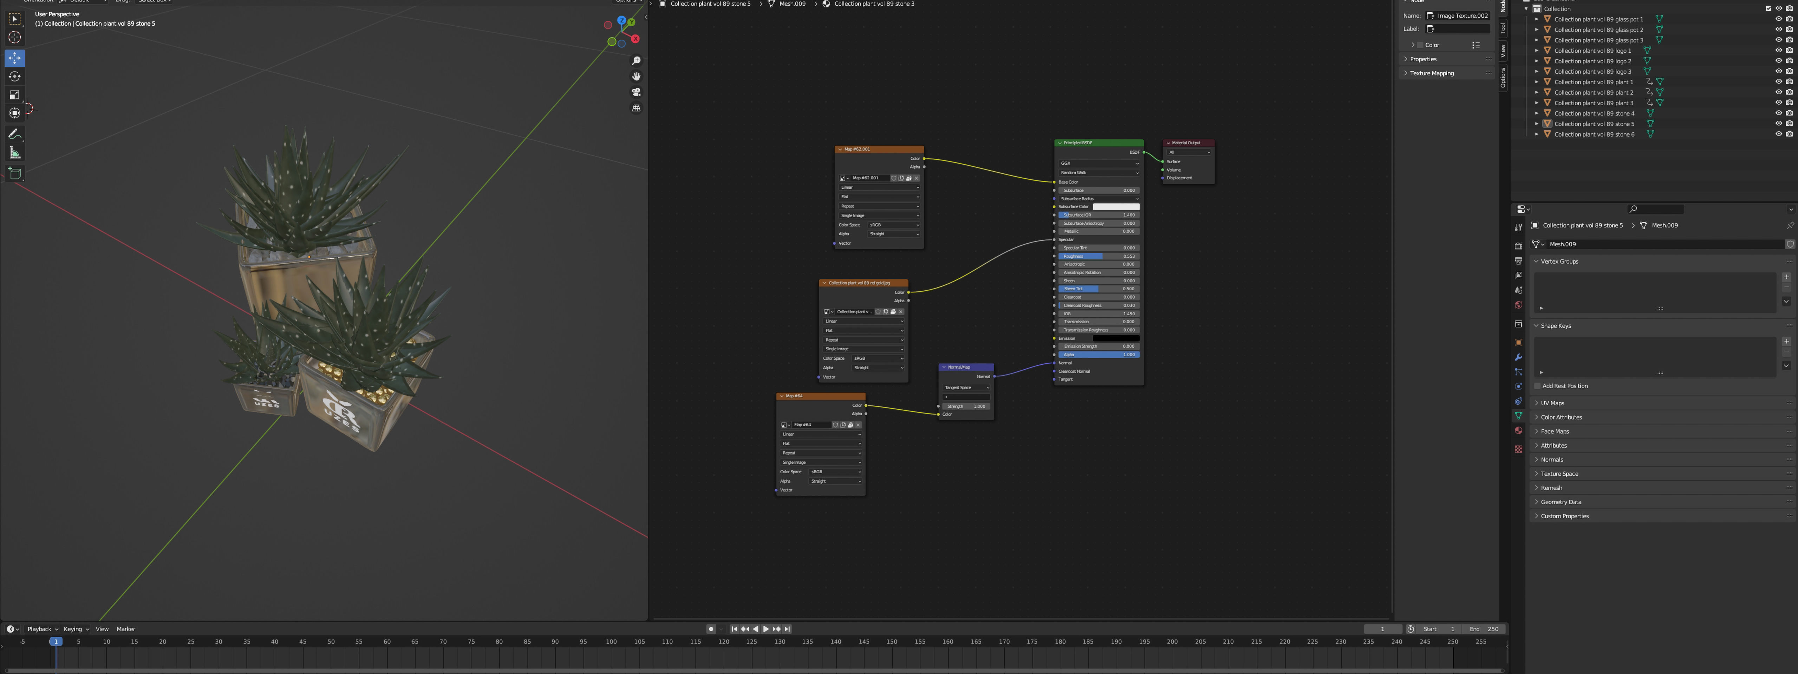Click the Subsurface Color white swatch
The width and height of the screenshot is (1798, 674).
point(1115,206)
